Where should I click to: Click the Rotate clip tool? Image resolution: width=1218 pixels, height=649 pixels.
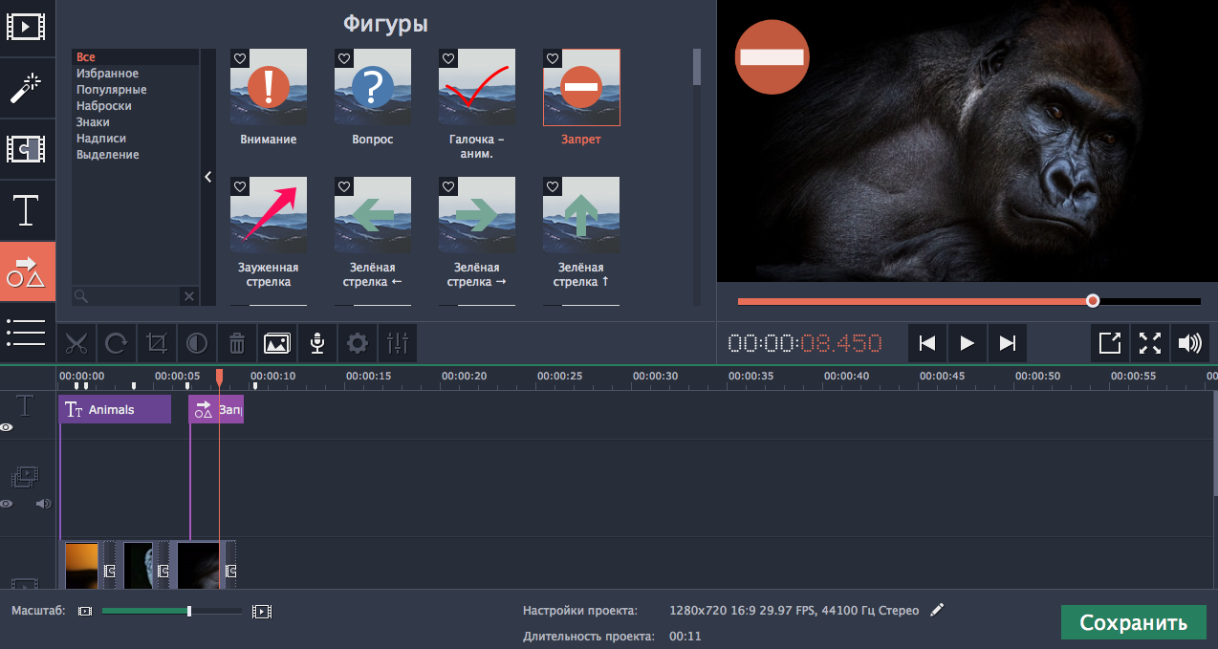(x=117, y=342)
